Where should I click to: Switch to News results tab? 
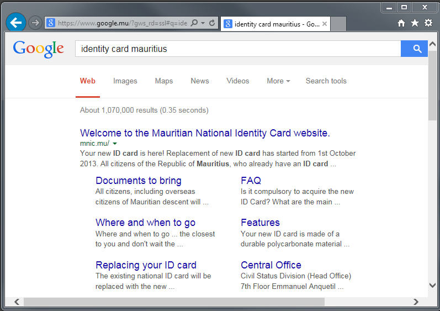[x=200, y=81]
